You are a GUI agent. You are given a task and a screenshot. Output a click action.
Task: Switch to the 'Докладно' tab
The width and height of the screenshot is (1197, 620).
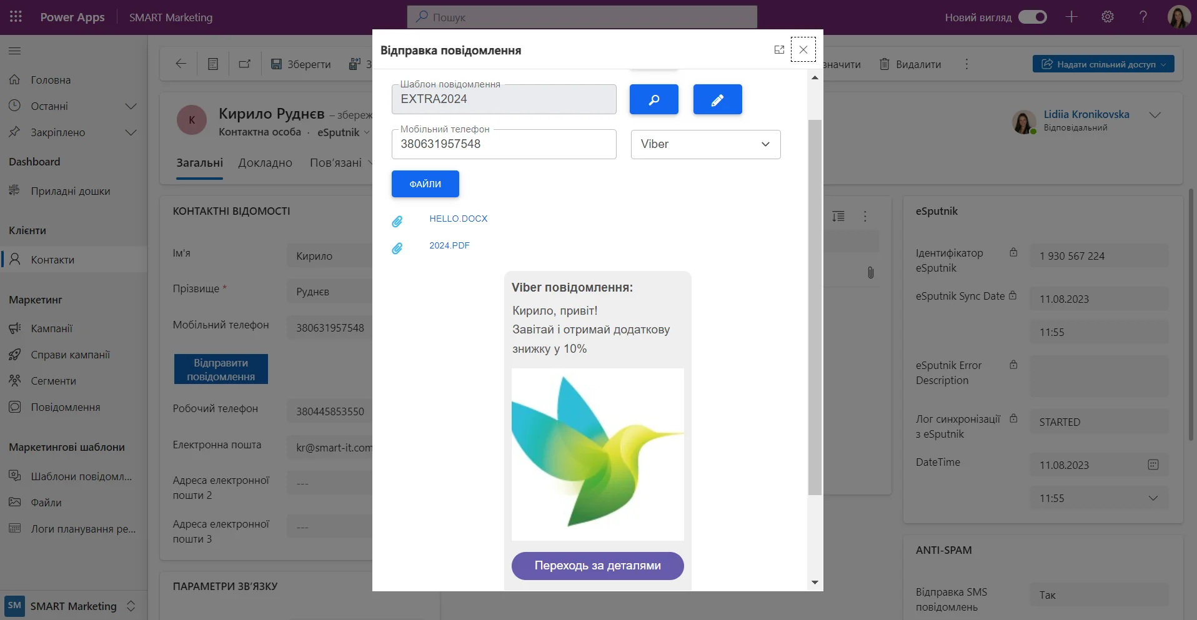click(x=265, y=163)
